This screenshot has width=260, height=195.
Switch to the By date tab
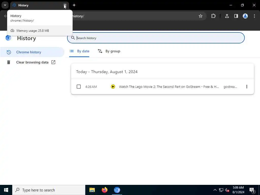(x=79, y=51)
